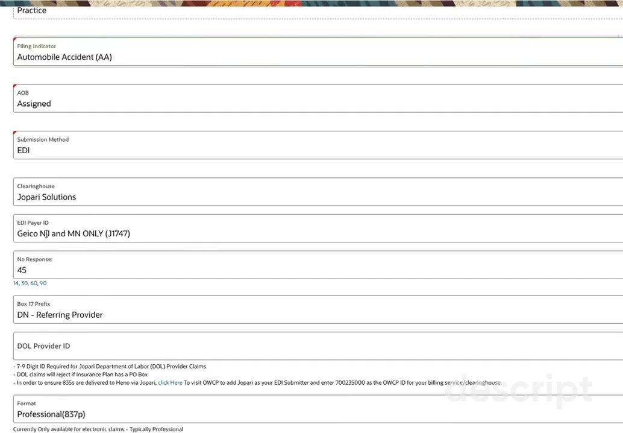Select the 90 day quick link
Image resolution: width=623 pixels, height=433 pixels.
[43, 283]
